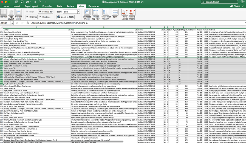This screenshot has height=143, width=246.
Task: Open Customize Quick Access Toolbar arrow
Action: click(x=45, y=2)
